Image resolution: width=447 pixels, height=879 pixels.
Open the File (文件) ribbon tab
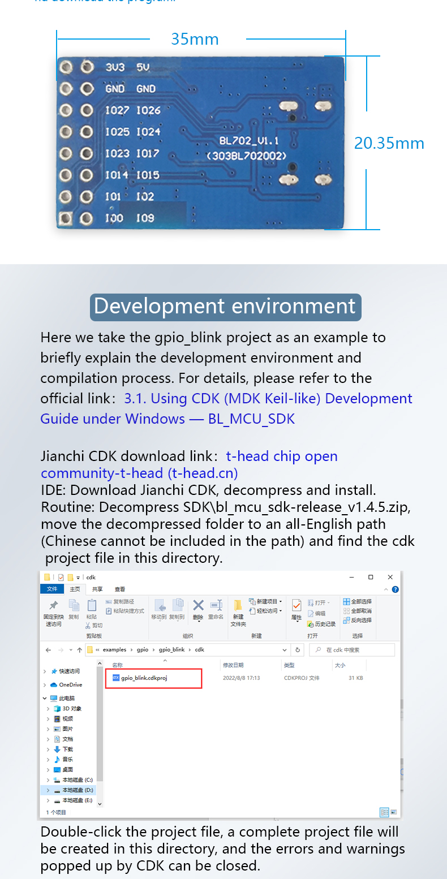52,589
